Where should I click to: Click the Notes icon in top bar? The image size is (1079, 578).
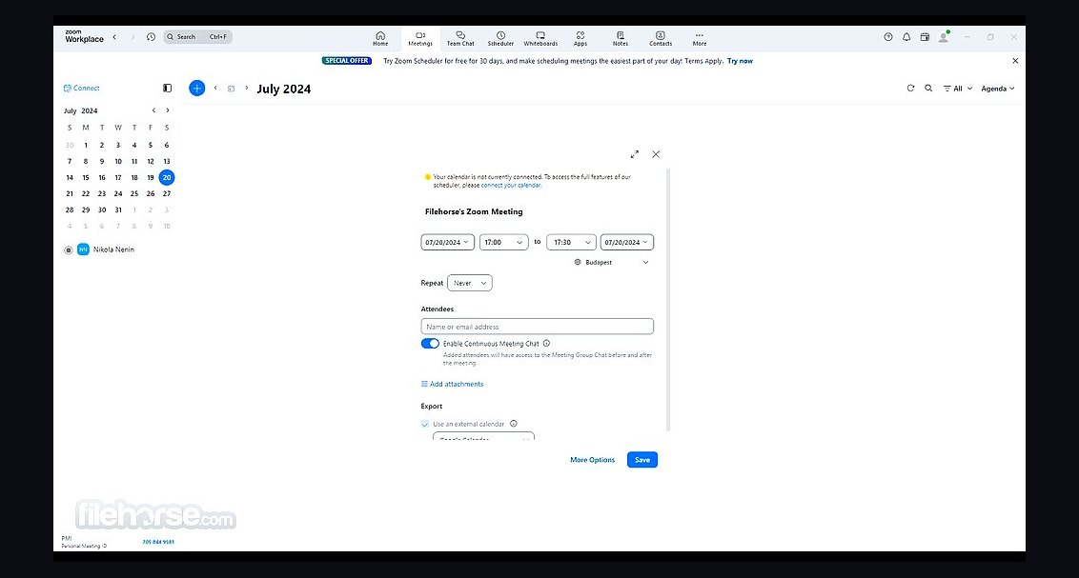pos(620,38)
